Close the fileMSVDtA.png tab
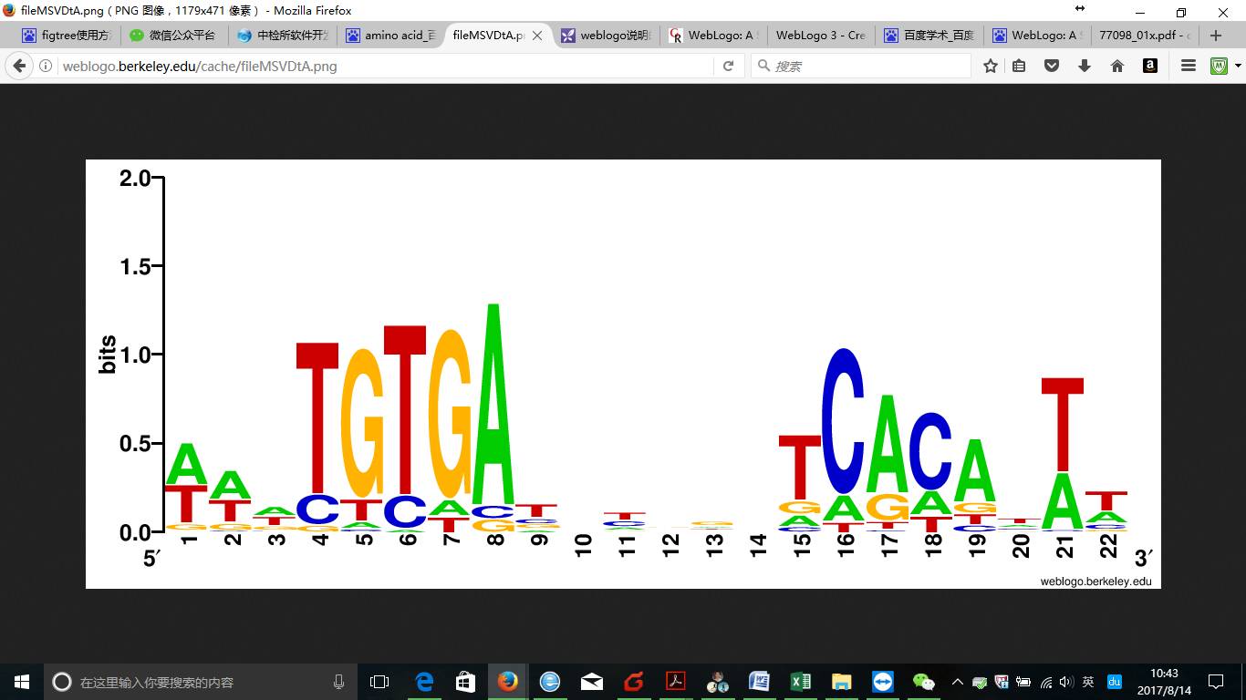This screenshot has height=700, width=1246. (x=537, y=36)
